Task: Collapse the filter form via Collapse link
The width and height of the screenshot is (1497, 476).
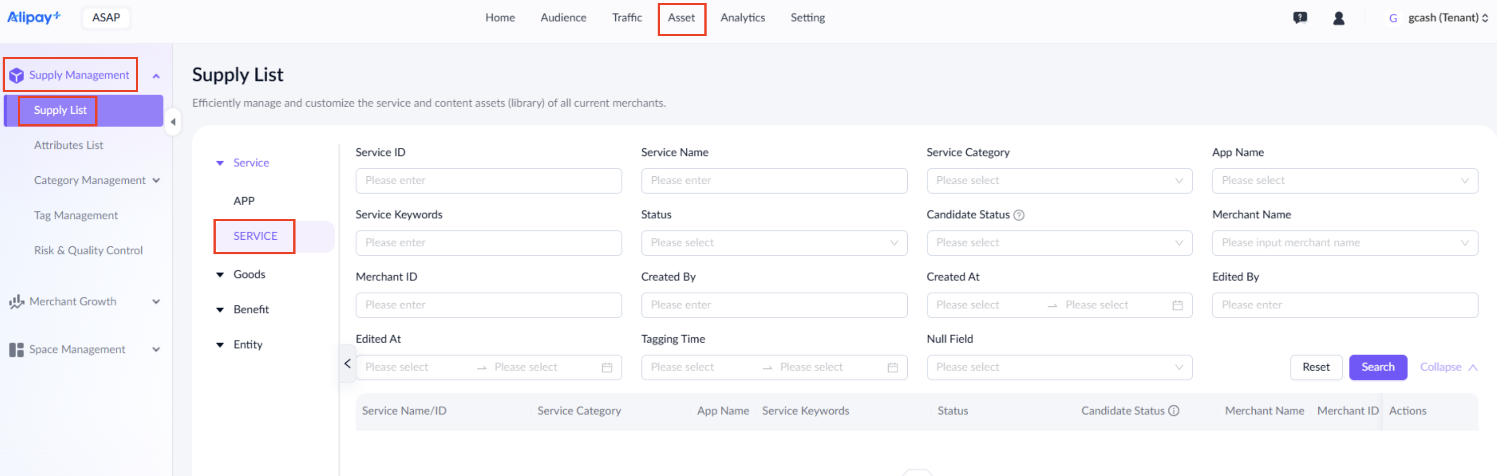Action: click(1447, 367)
